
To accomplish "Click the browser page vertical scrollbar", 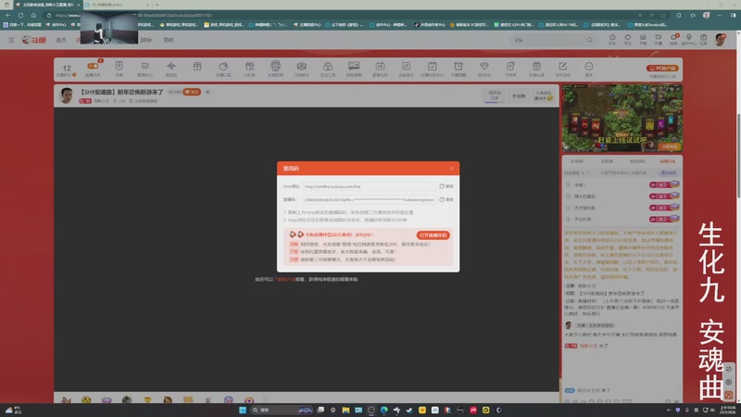I will (738, 156).
